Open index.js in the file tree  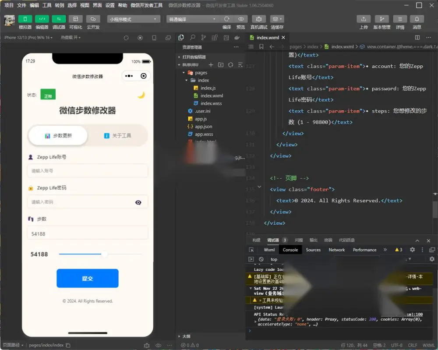208,88
